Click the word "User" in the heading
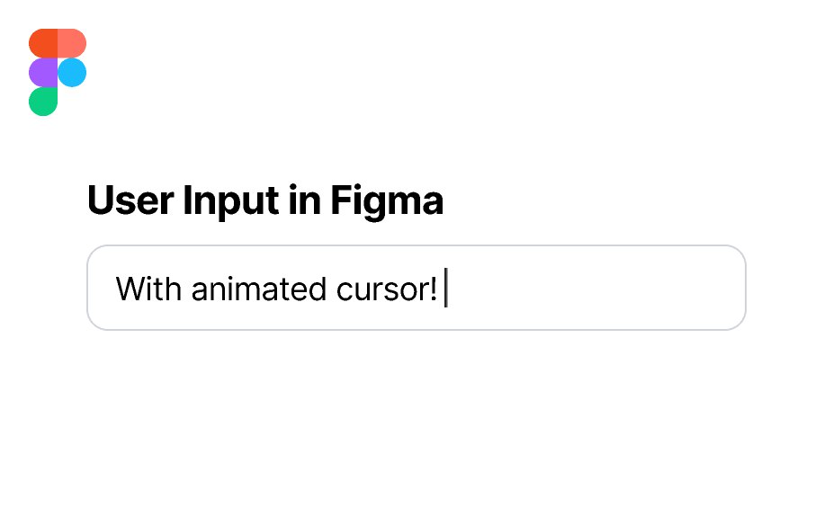This screenshot has width=833, height=507. coord(130,200)
